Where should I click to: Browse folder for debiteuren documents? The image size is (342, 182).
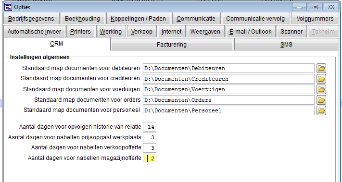[x=321, y=68]
